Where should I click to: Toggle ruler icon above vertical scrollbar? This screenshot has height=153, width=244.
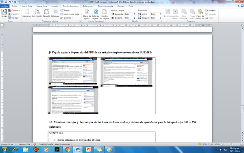[x=242, y=25]
